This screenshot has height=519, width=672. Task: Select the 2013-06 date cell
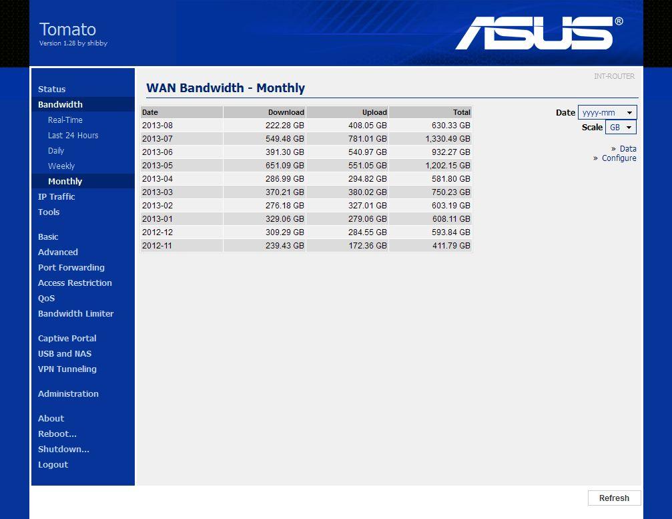(182, 152)
